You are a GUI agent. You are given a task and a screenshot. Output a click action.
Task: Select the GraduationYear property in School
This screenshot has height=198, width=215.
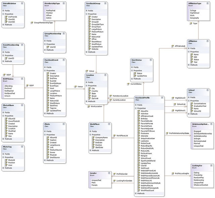pos(200,106)
